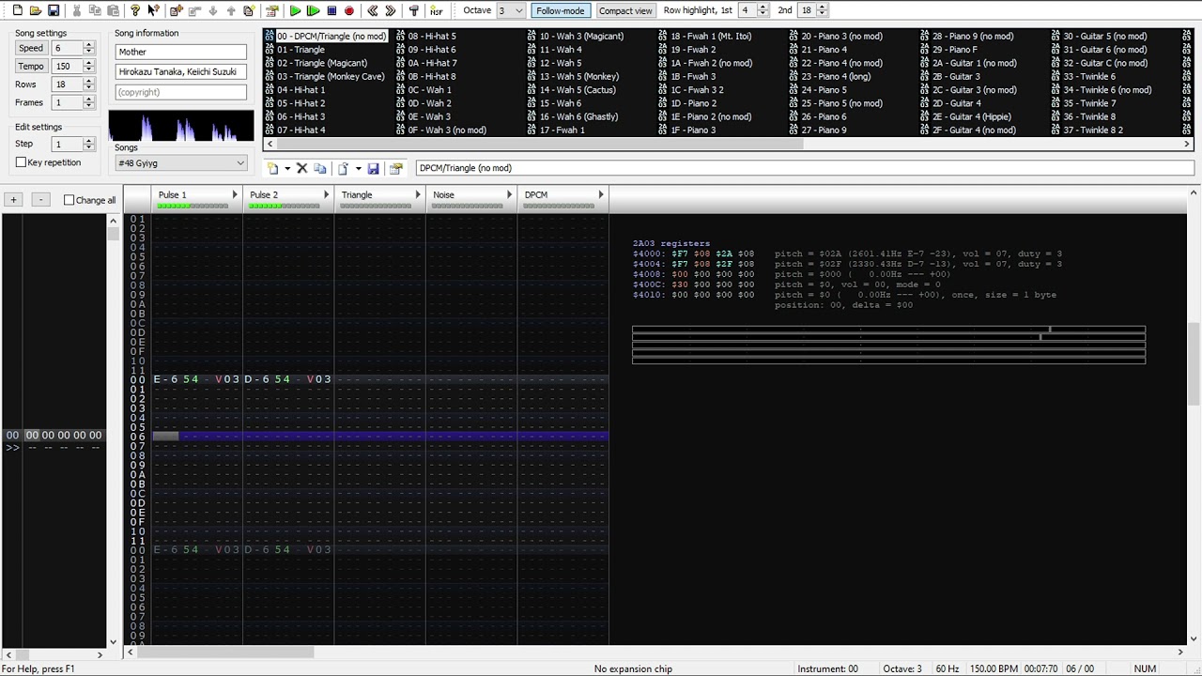Image resolution: width=1202 pixels, height=676 pixels.
Task: Click the Save file floppy icon in the main toolbar
Action: pyautogui.click(x=54, y=10)
